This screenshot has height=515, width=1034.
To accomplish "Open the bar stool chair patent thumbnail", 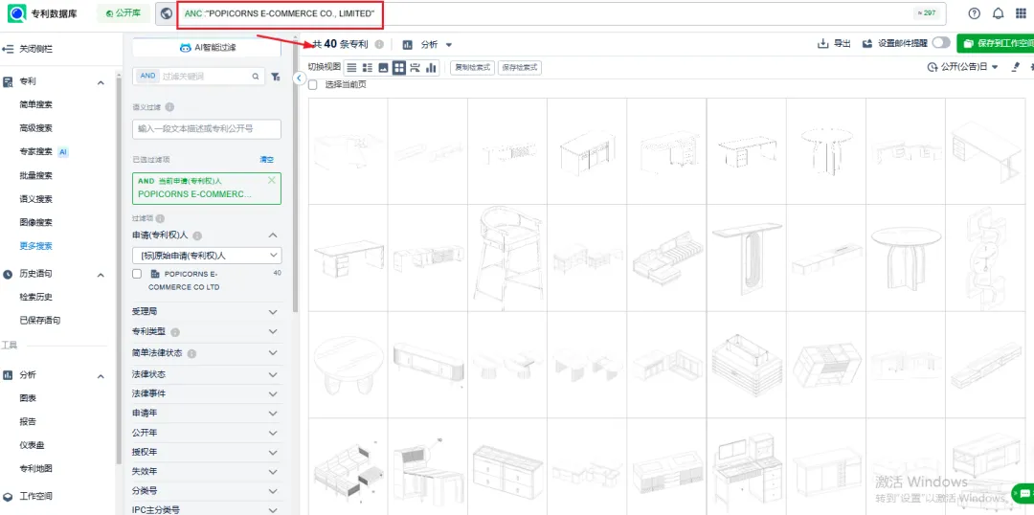I will [x=507, y=257].
